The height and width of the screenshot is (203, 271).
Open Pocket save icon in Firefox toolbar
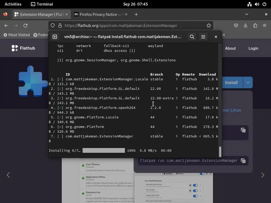[x=236, y=26]
